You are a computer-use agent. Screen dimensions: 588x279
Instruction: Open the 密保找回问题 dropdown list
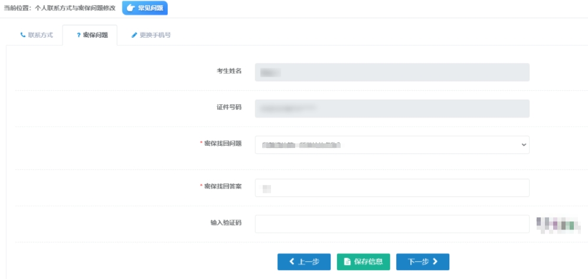click(392, 145)
